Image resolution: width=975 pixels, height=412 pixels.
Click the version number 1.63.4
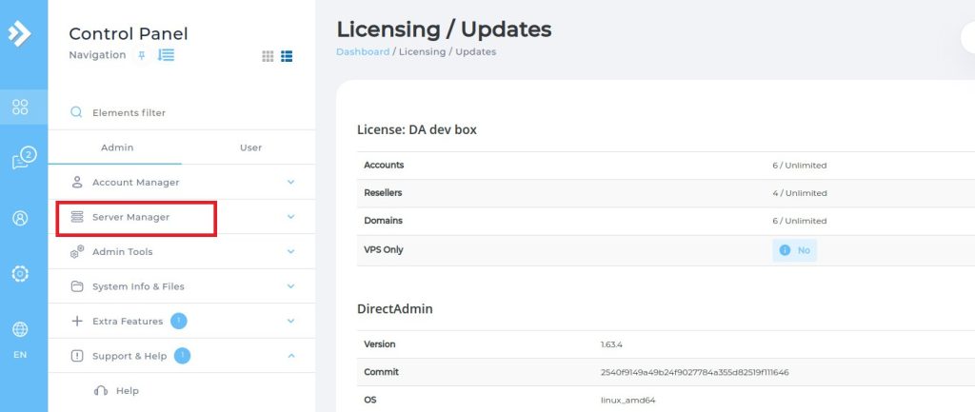click(x=611, y=344)
